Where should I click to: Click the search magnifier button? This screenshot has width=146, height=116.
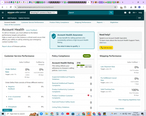tap(111, 12)
